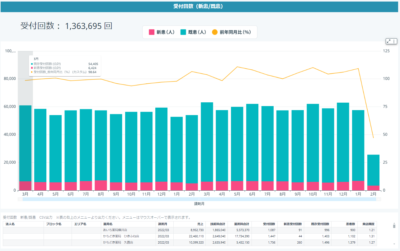Toggle the 既患(人) teal legend series
This screenshot has height=251, width=400.
(x=193, y=32)
